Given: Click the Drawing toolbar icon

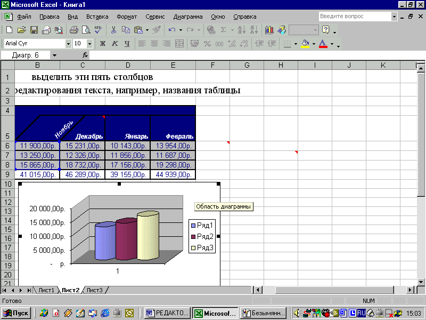Looking at the screenshot, I should pos(282,30).
